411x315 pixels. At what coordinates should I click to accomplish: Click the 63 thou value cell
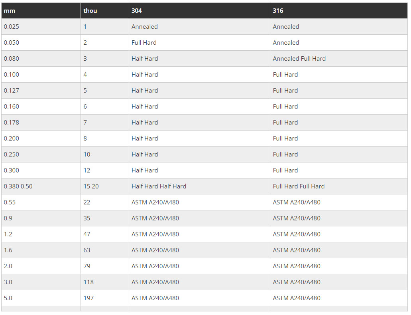pos(87,250)
